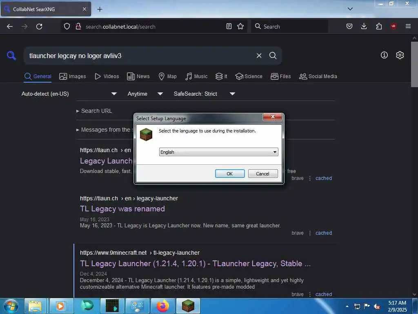Click the SearXNG logo magnifier
Image resolution: width=418 pixels, height=314 pixels.
coord(11,56)
